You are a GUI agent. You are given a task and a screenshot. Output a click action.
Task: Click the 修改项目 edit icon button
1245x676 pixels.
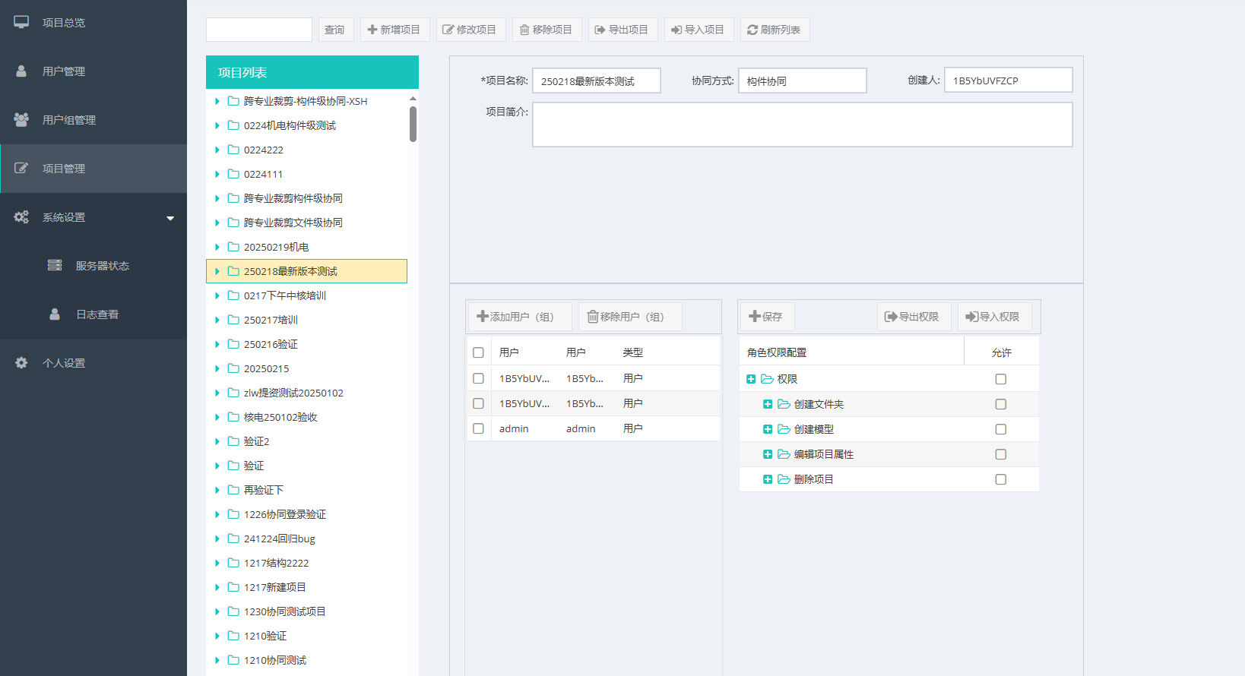(470, 30)
